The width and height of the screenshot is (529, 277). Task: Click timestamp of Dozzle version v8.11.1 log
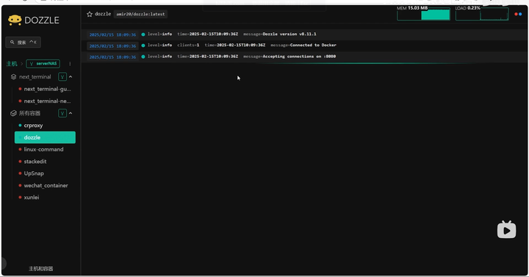click(x=112, y=35)
